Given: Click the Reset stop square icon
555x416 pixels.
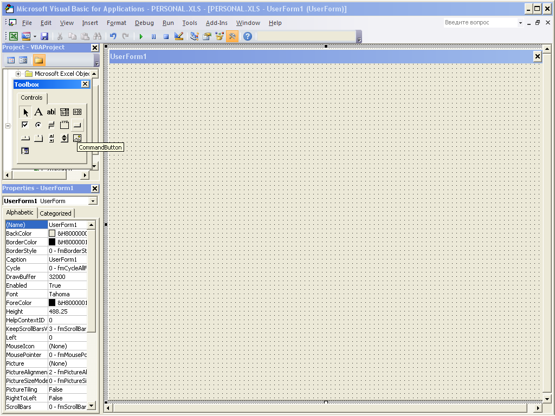Looking at the screenshot, I should 166,36.
